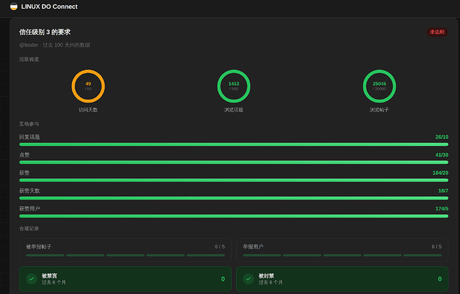Viewport: 460px width, 294px height.
Task: Click the 获赞天数 row label
Action: pyautogui.click(x=29, y=191)
